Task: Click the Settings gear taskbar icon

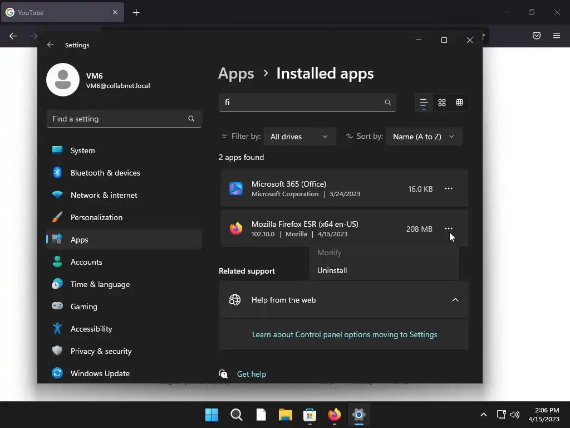Action: (x=359, y=415)
